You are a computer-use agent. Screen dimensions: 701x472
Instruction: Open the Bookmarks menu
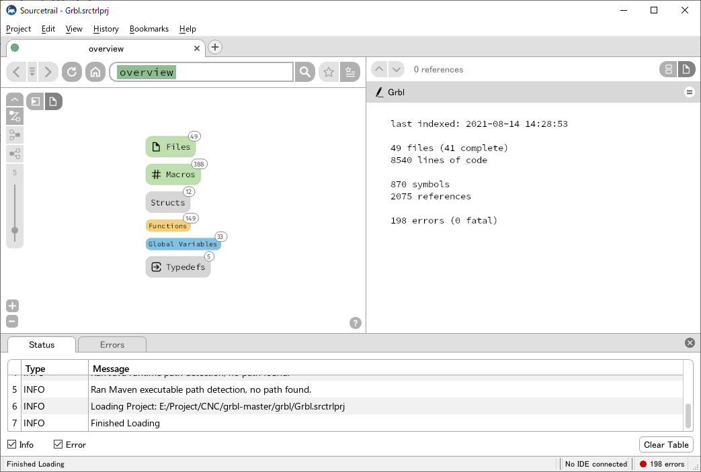point(149,29)
